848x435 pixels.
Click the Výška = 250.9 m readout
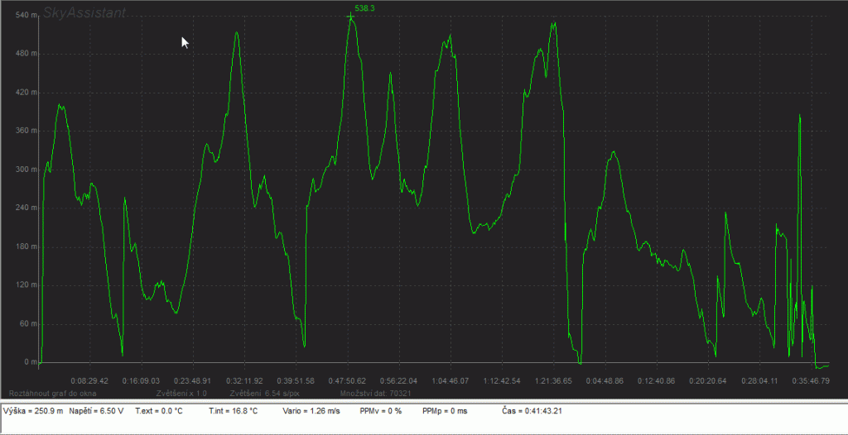[x=33, y=410]
